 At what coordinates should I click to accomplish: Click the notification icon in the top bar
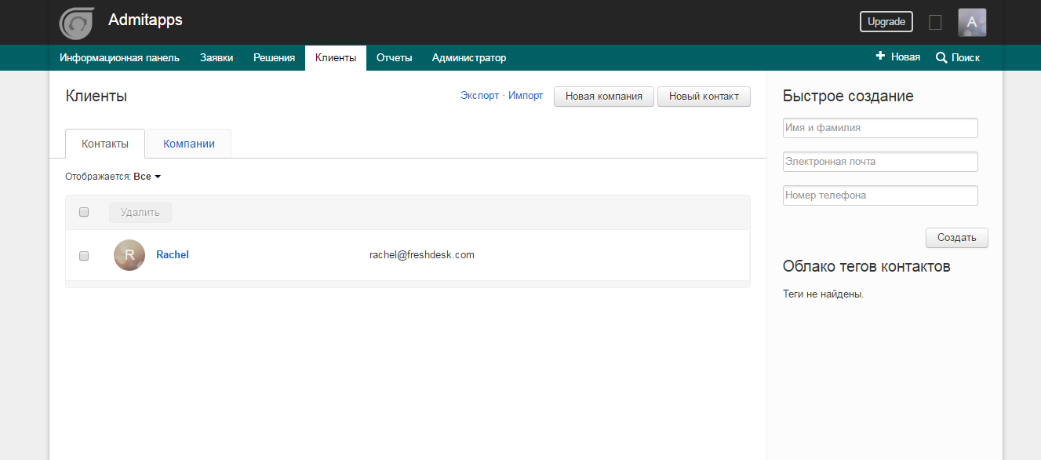pos(935,22)
